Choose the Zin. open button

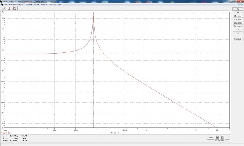click(x=238, y=16)
